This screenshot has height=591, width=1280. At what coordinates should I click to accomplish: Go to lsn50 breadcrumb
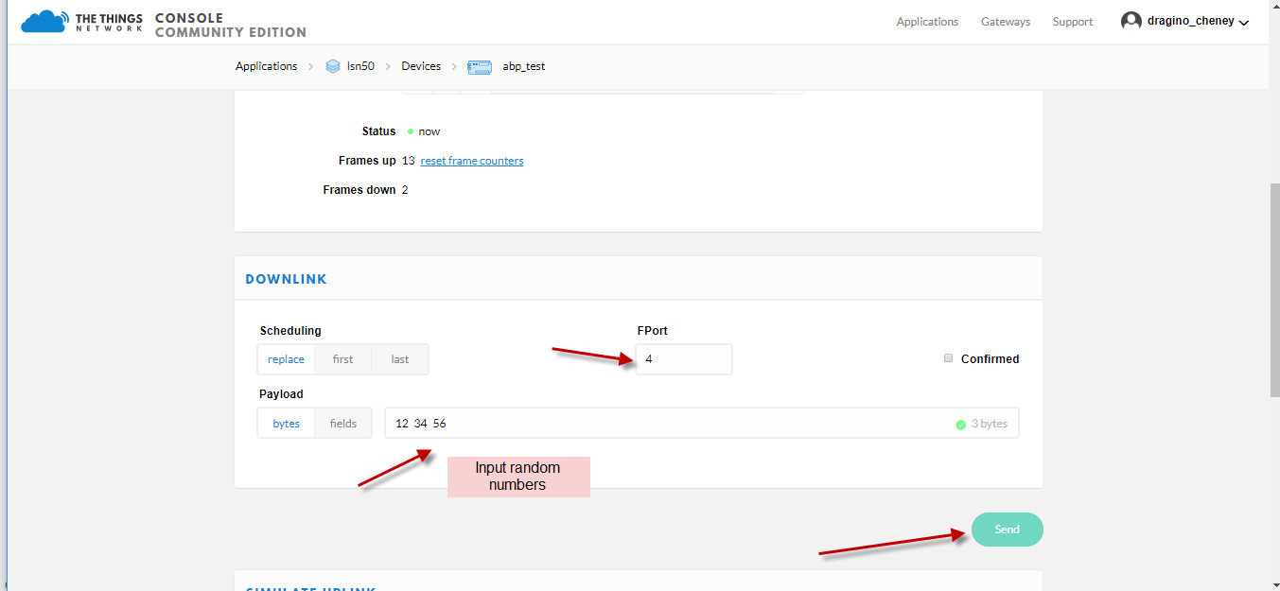(360, 66)
